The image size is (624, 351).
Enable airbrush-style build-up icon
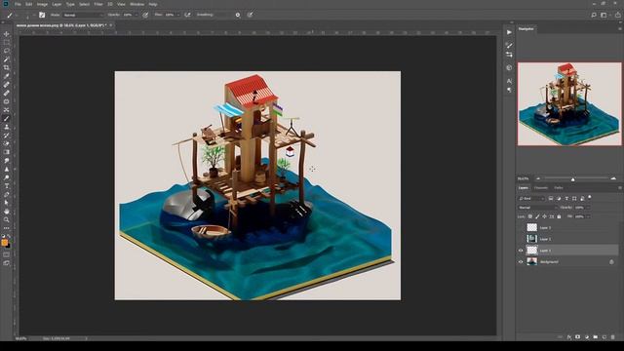187,15
